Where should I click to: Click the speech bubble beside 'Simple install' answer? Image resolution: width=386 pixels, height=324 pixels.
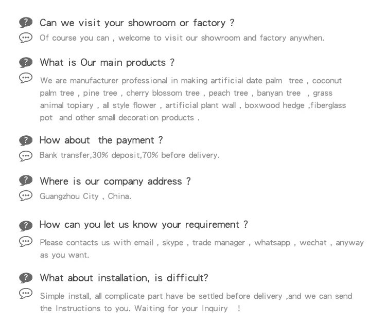click(x=26, y=294)
